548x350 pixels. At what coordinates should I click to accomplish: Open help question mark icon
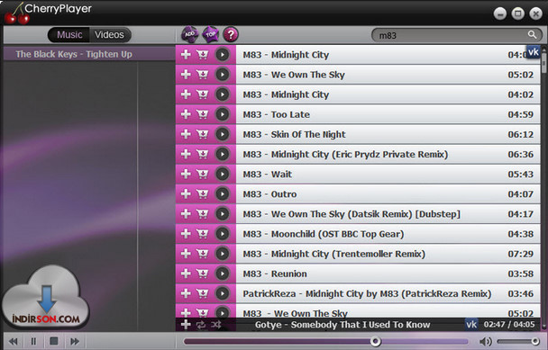pyautogui.click(x=231, y=34)
